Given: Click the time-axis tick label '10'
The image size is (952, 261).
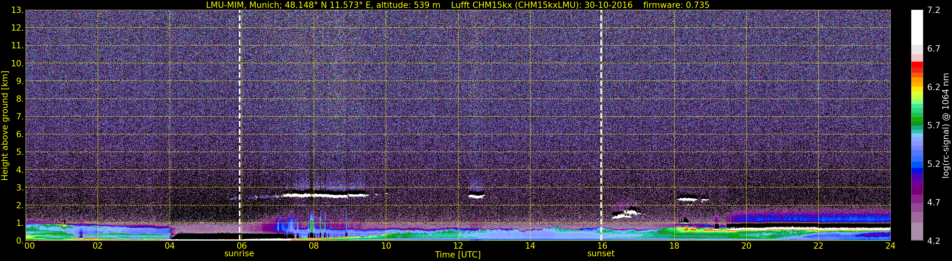Looking at the screenshot, I should click(x=385, y=246).
